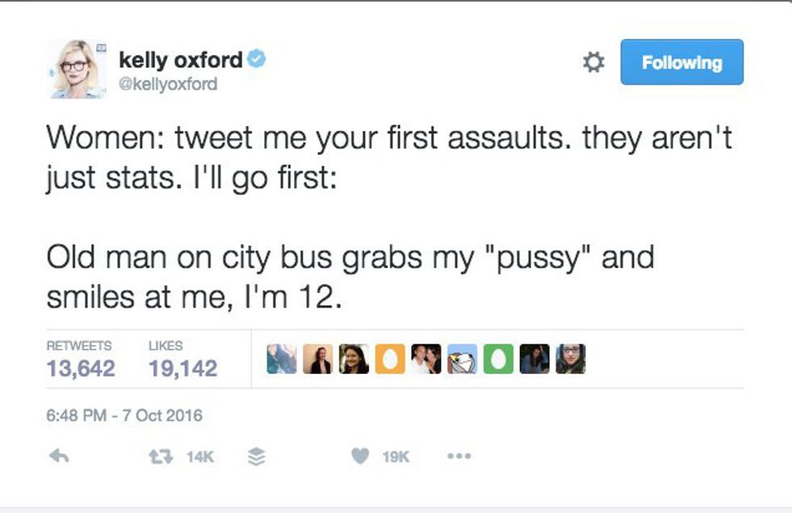Open the gear settings dropdown
The width and height of the screenshot is (792, 513).
594,62
